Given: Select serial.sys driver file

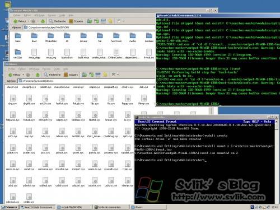Looking at the screenshot, I should coord(29,165).
